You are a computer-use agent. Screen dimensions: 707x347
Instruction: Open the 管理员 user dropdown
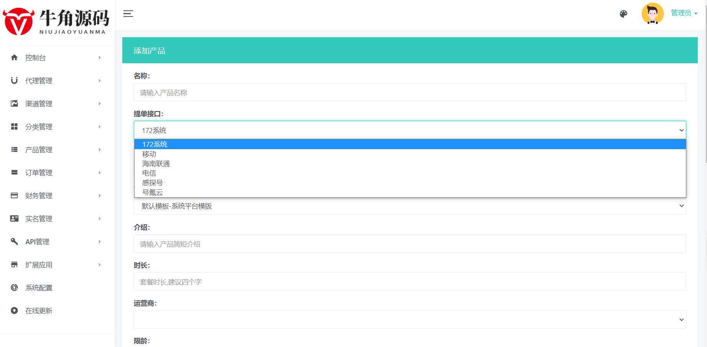coord(684,13)
